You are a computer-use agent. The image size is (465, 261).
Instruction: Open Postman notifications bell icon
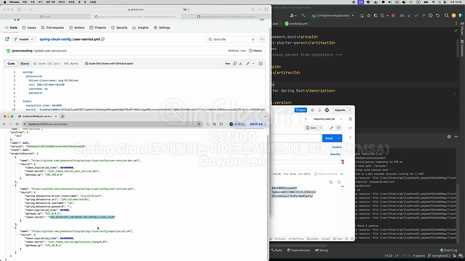[319, 110]
